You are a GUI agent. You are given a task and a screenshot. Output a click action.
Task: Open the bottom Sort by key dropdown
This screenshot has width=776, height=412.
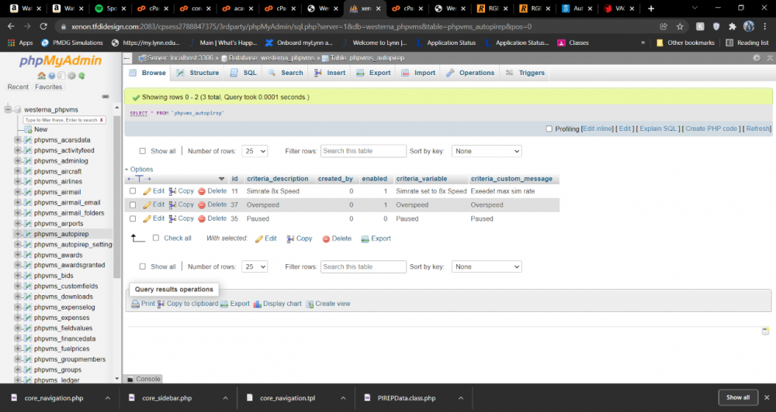[x=487, y=266]
